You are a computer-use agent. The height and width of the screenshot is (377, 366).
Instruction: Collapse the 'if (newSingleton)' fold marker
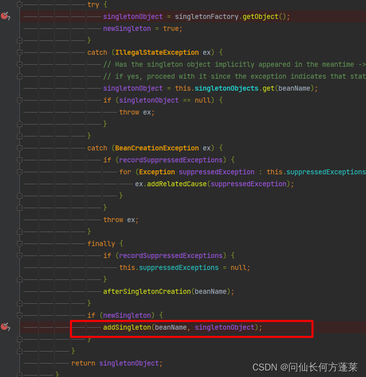point(20,315)
